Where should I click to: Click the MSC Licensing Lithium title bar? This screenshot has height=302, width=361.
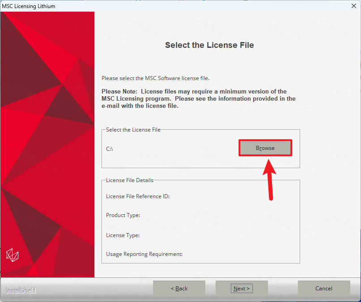[x=29, y=6]
